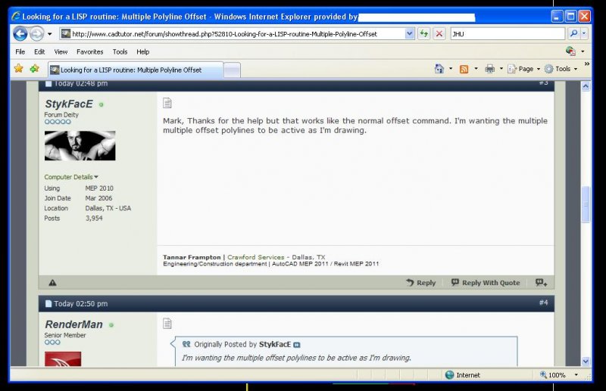Click StykFacE name in quote header

point(275,344)
